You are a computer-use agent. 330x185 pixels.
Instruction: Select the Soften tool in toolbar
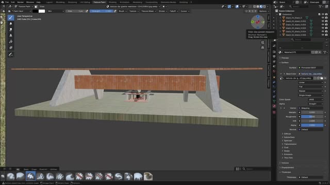(11, 24)
